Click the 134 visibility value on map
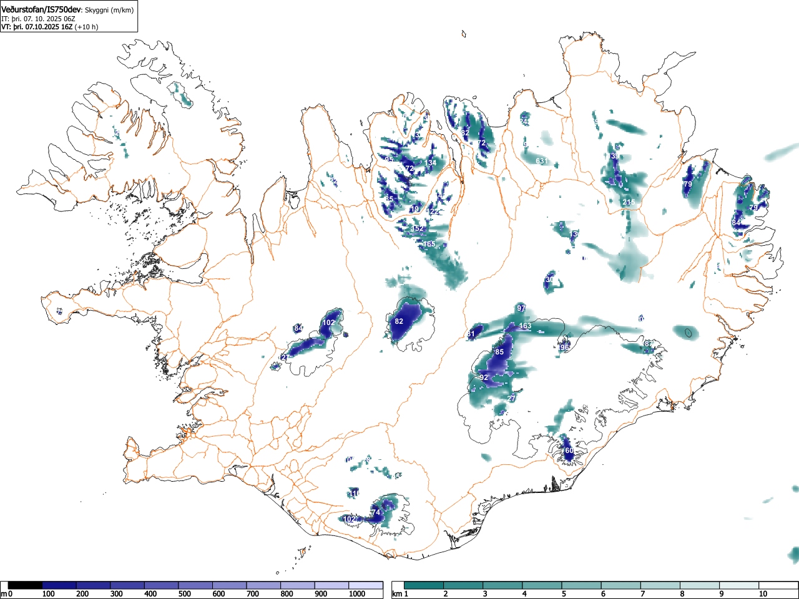The height and width of the screenshot is (599, 799). 431,163
